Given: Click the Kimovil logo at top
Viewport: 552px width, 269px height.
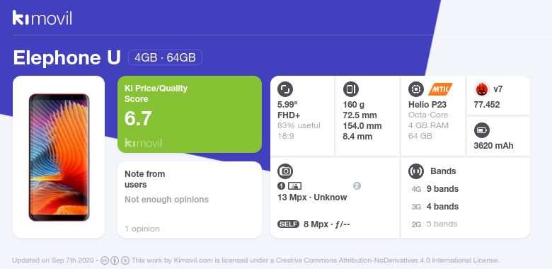Looking at the screenshot, I should pos(42,18).
